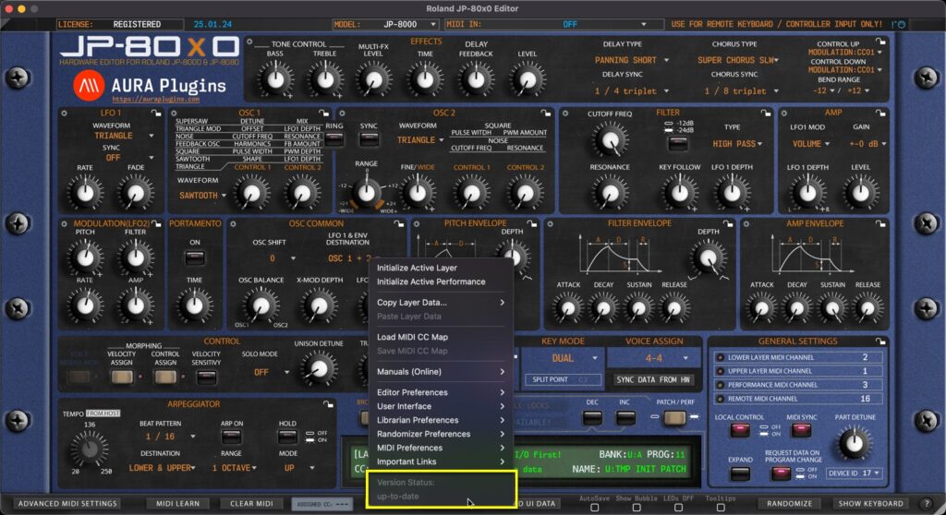Enable the Tooltips checkbox
Image resolution: width=946 pixels, height=515 pixels.
(x=721, y=508)
